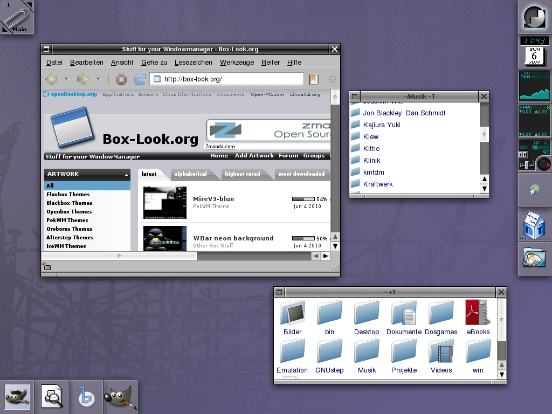The width and height of the screenshot is (552, 414).
Task: Open the ~/Musik window menu button
Action: coord(355,96)
